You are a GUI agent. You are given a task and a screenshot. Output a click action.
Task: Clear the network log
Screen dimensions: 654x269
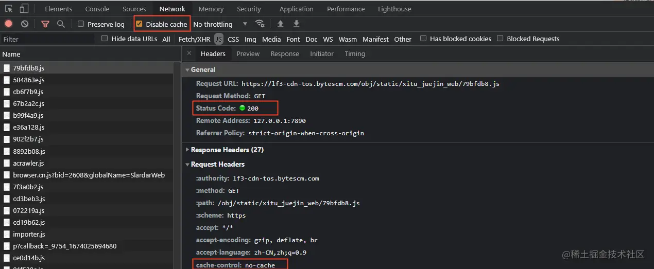click(25, 24)
